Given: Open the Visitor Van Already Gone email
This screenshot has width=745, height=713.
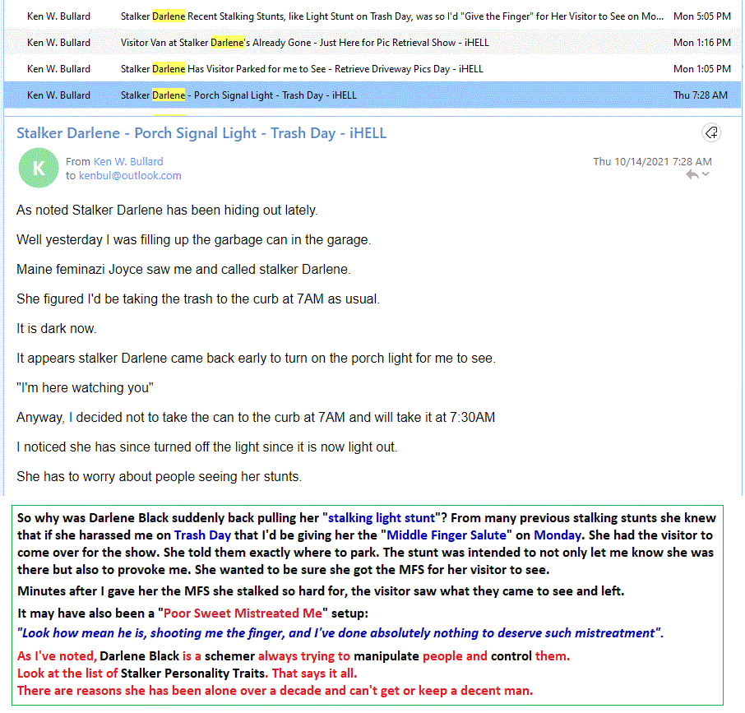Looking at the screenshot, I should tap(372, 42).
